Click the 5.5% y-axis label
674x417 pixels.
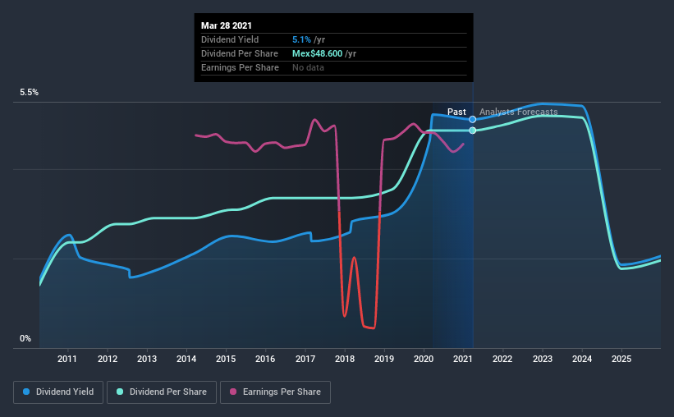point(30,93)
